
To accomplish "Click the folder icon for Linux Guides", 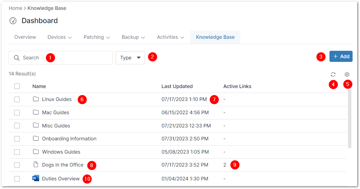I will point(36,99).
